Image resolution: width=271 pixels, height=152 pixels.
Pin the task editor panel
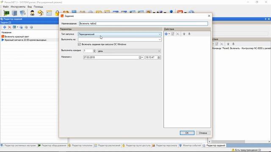[x=265, y=19]
